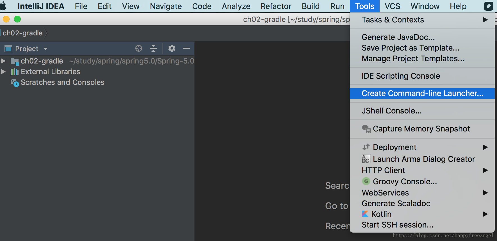Select Scratches and Consoles row
This screenshot has width=497, height=241.
click(97, 82)
